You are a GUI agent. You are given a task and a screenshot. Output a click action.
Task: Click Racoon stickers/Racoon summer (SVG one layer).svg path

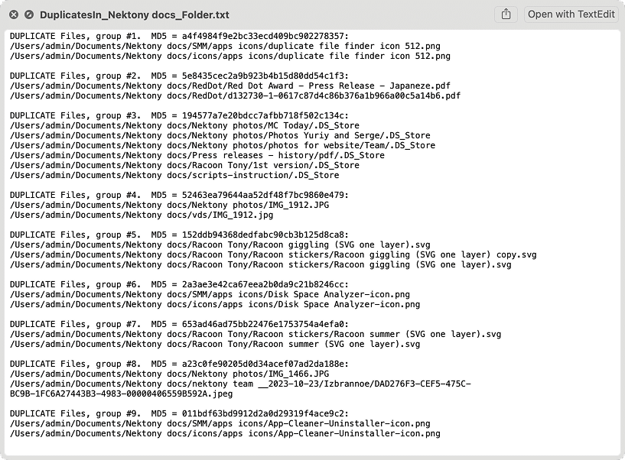tap(256, 335)
